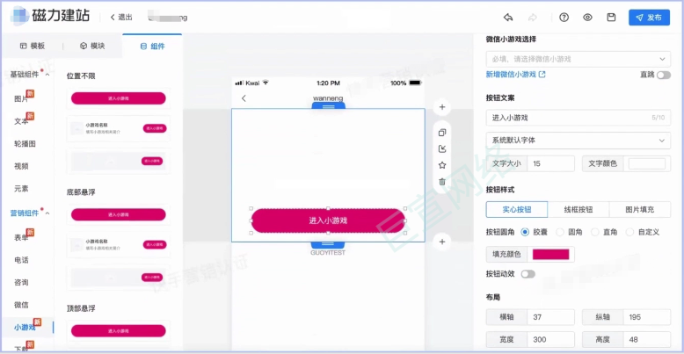Switch to the 组件 tab
The height and width of the screenshot is (354, 684).
152,47
